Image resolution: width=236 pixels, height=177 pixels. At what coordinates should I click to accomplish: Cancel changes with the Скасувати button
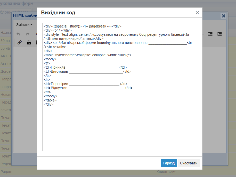189,163
